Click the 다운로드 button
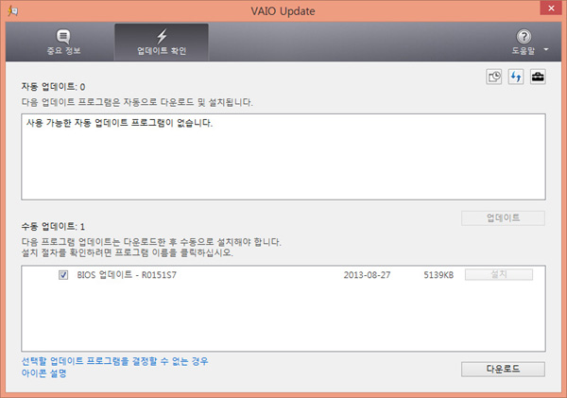Image resolution: width=567 pixels, height=398 pixels. tap(503, 369)
